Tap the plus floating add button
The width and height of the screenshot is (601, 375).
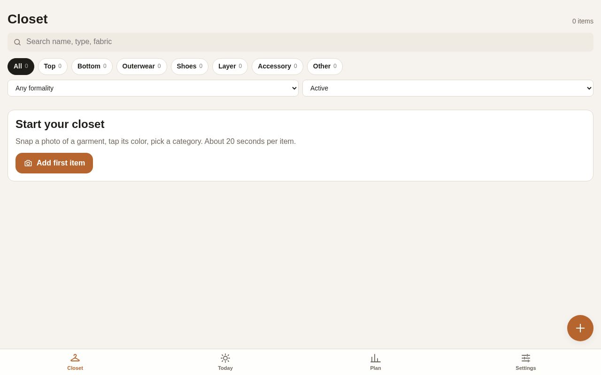[x=580, y=328]
